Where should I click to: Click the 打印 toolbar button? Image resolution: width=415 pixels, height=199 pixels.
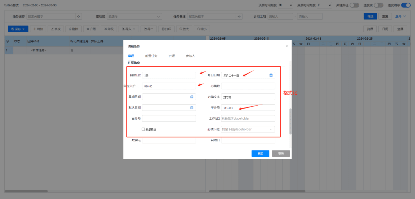click(166, 29)
